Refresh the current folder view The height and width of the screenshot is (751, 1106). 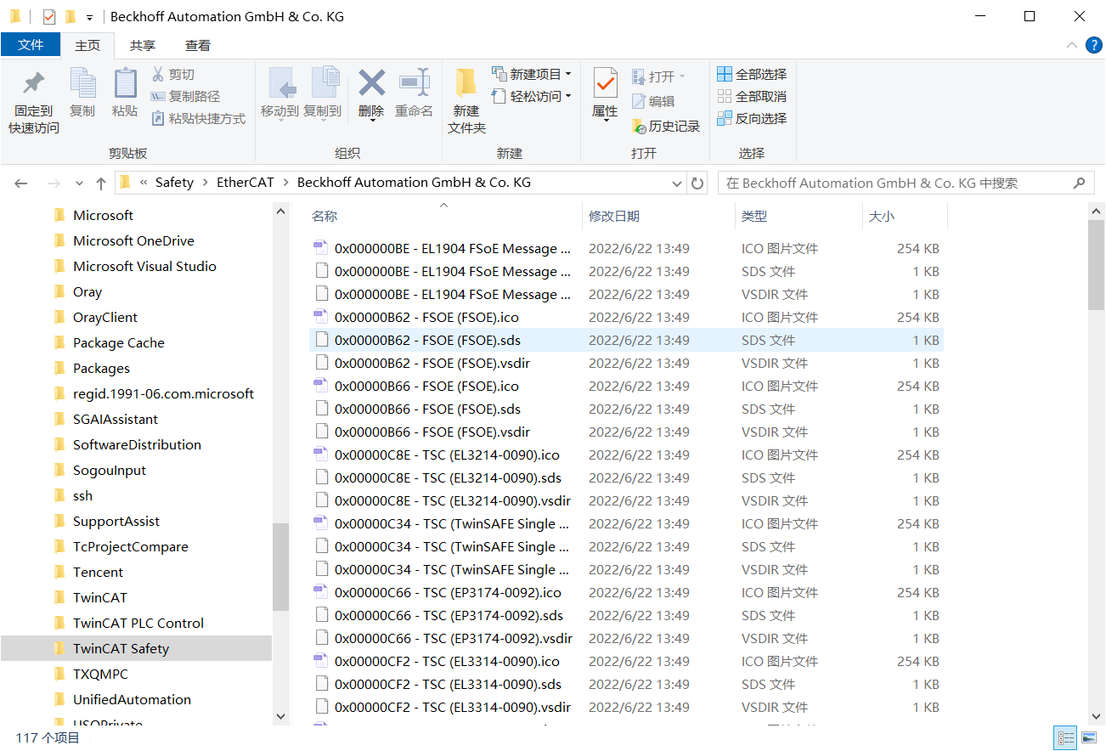(697, 183)
